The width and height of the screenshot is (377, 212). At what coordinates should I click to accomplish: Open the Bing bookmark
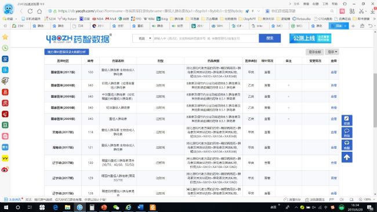pos(162,19)
